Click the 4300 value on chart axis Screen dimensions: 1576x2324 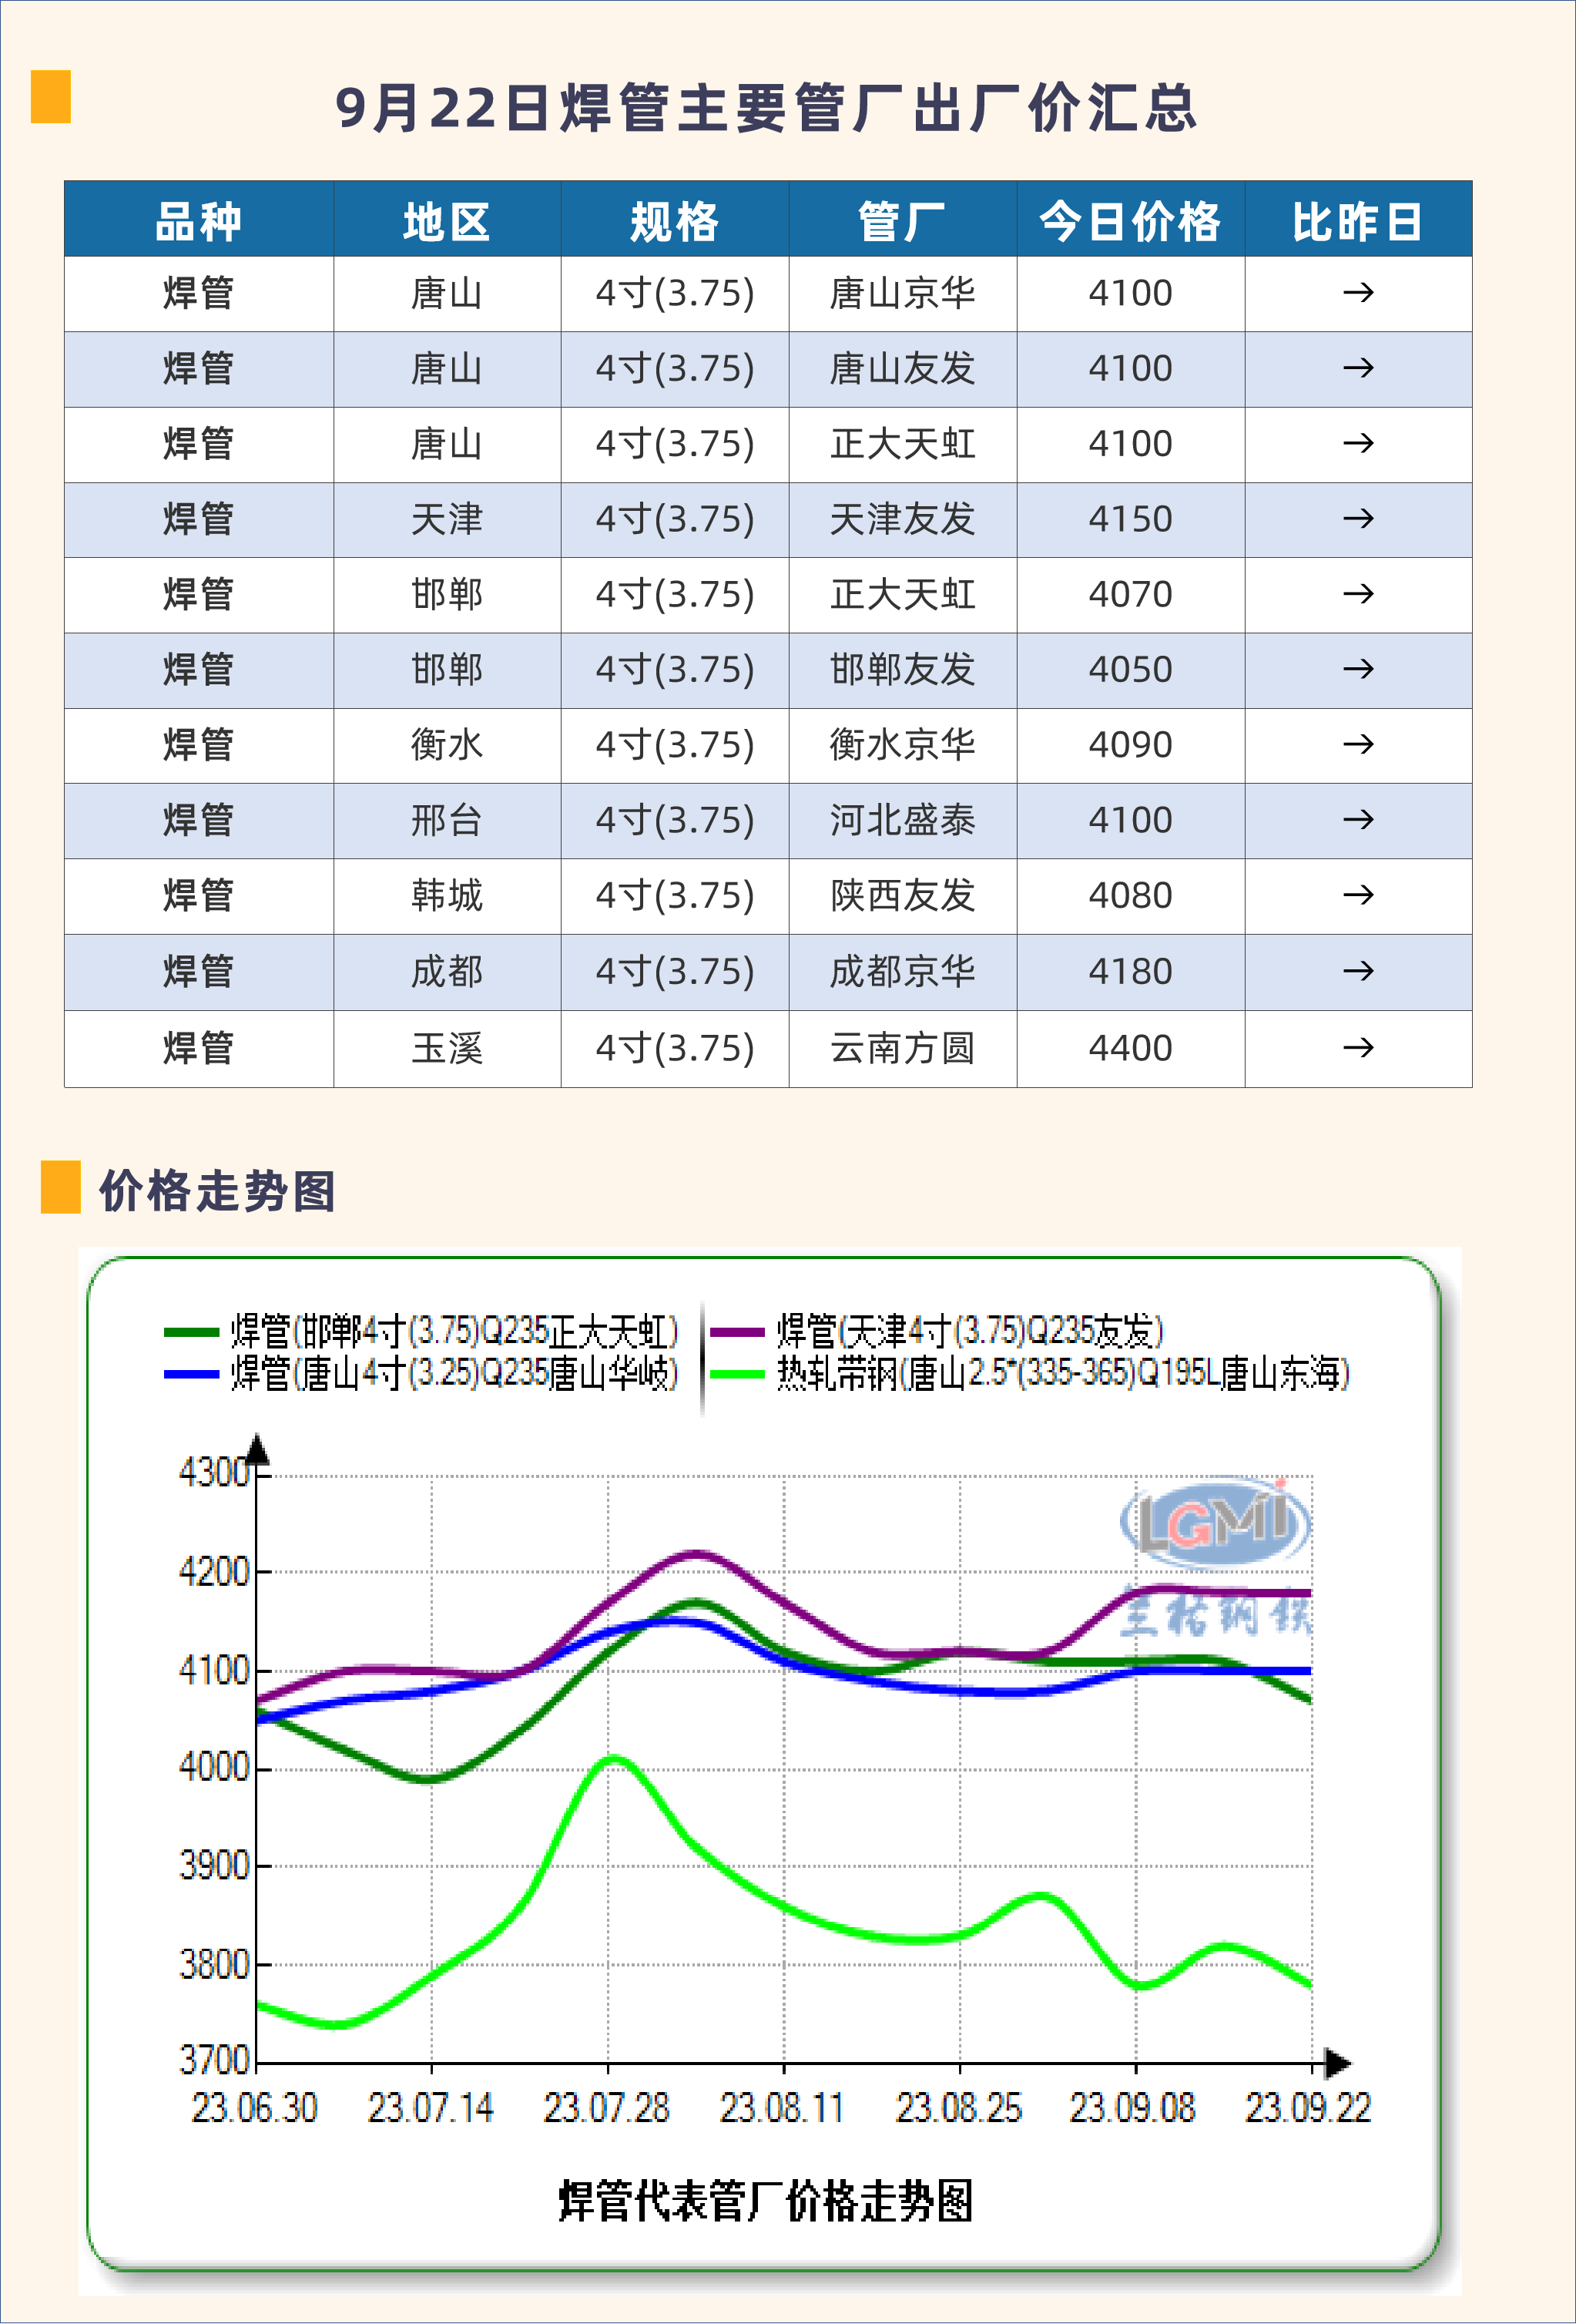click(213, 1472)
